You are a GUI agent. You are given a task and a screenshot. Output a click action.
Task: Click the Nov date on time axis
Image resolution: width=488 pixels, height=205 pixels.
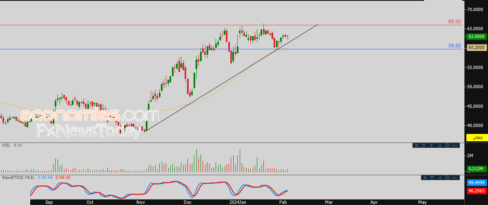(x=140, y=202)
